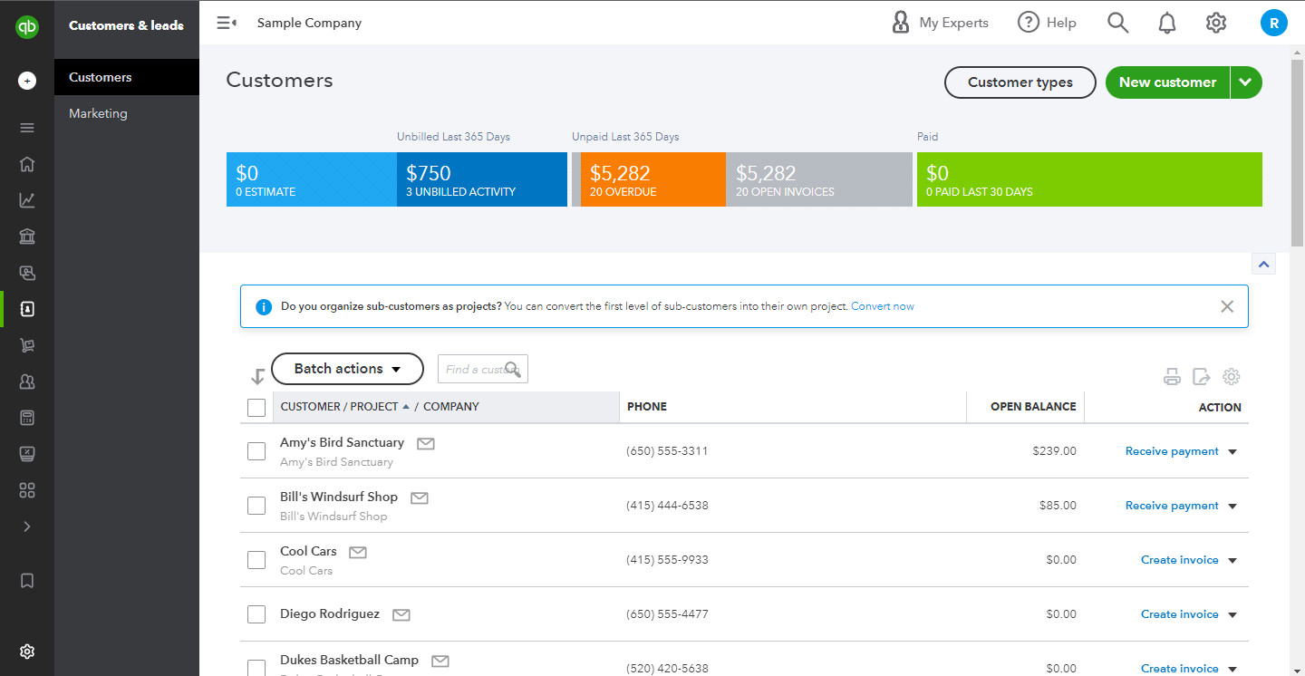
Task: Check the select-all customers checkbox
Action: pyautogui.click(x=256, y=408)
